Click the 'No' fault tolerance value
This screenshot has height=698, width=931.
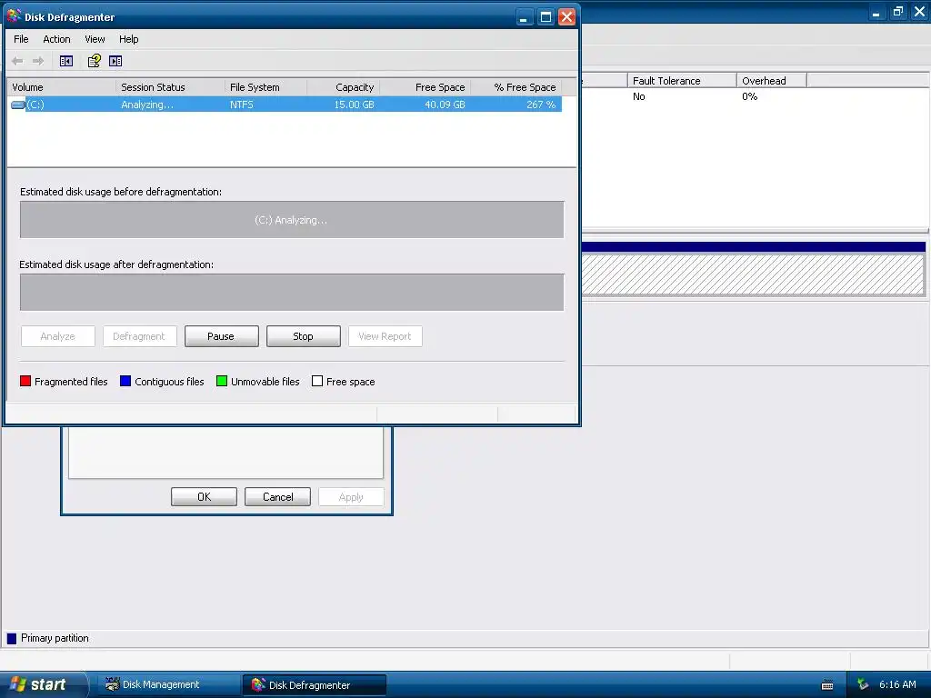coord(639,96)
